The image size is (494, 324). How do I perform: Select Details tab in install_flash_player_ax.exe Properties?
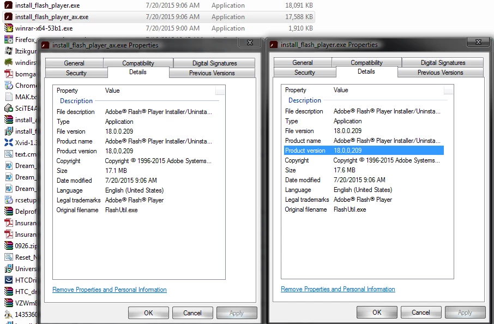[x=138, y=72]
